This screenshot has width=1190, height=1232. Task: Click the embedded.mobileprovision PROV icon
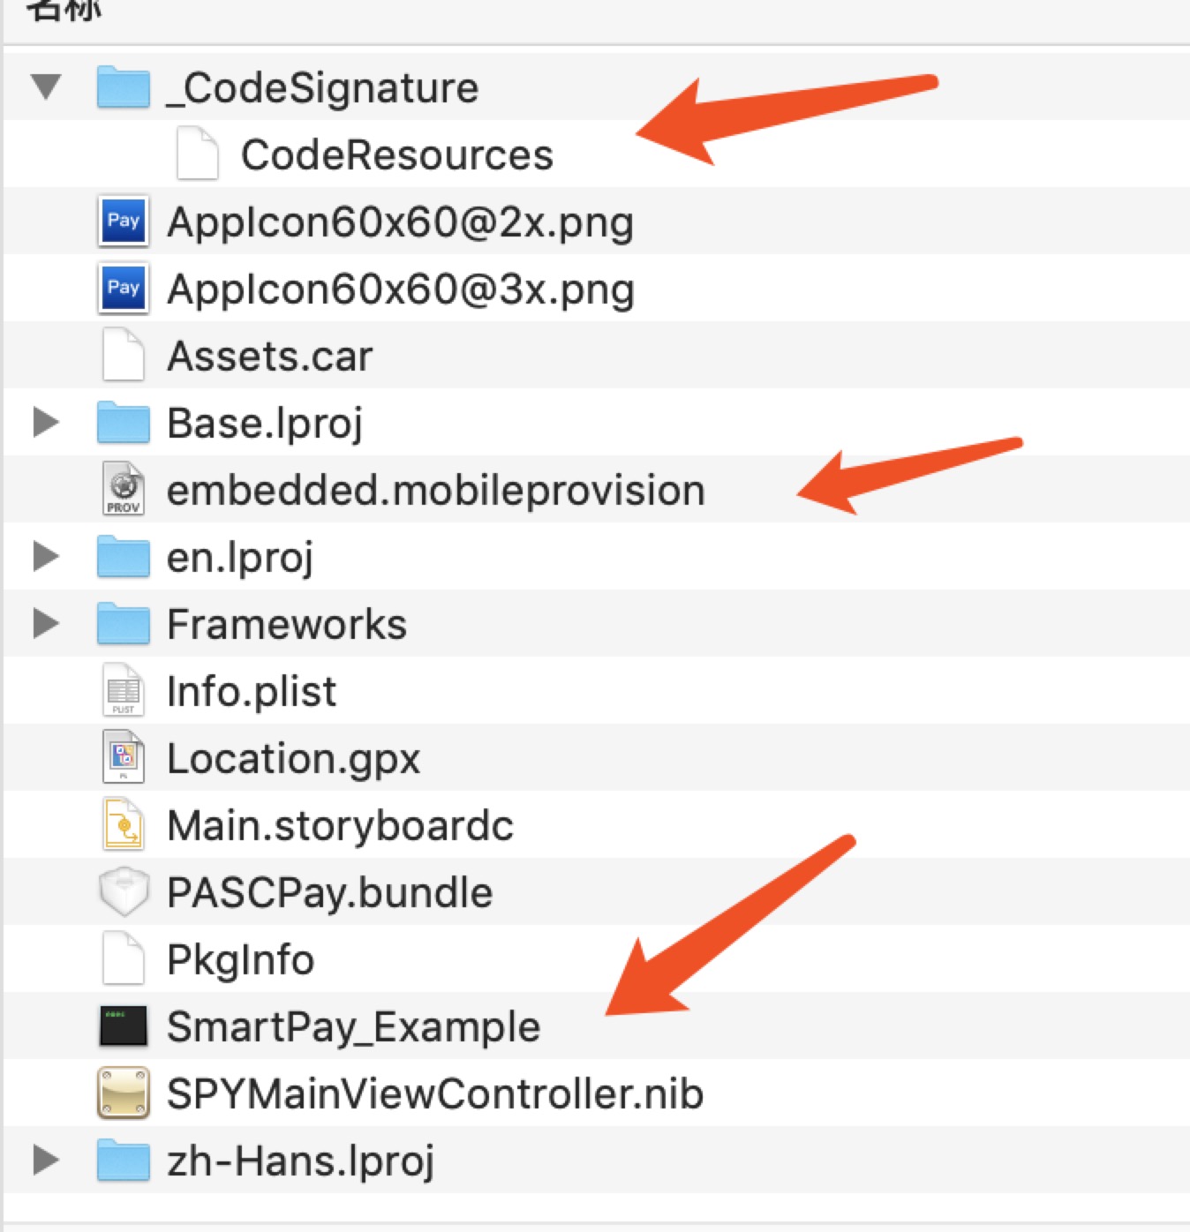click(123, 489)
